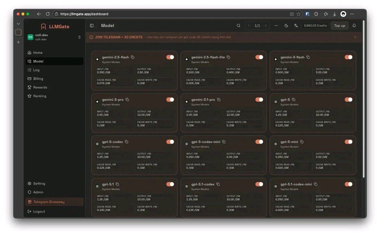Click the search icon in header
The height and width of the screenshot is (236, 380).
tap(239, 26)
